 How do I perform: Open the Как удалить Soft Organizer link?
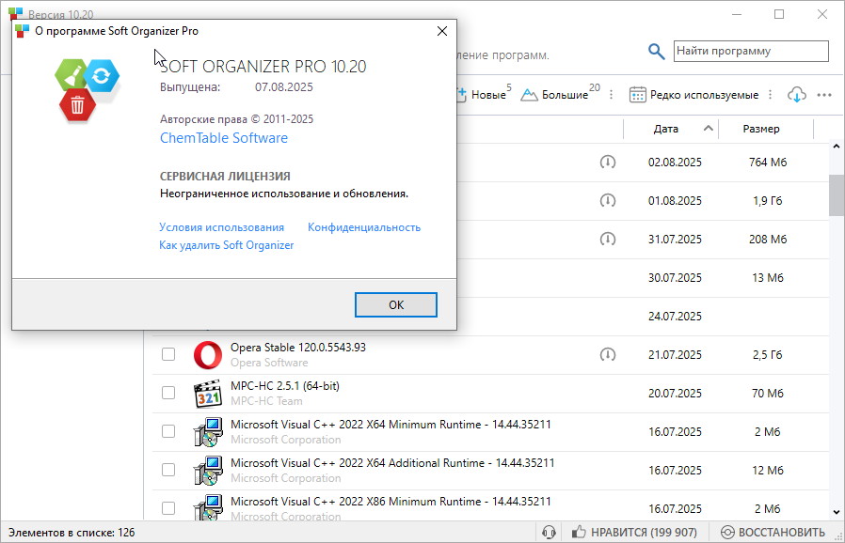click(x=227, y=245)
